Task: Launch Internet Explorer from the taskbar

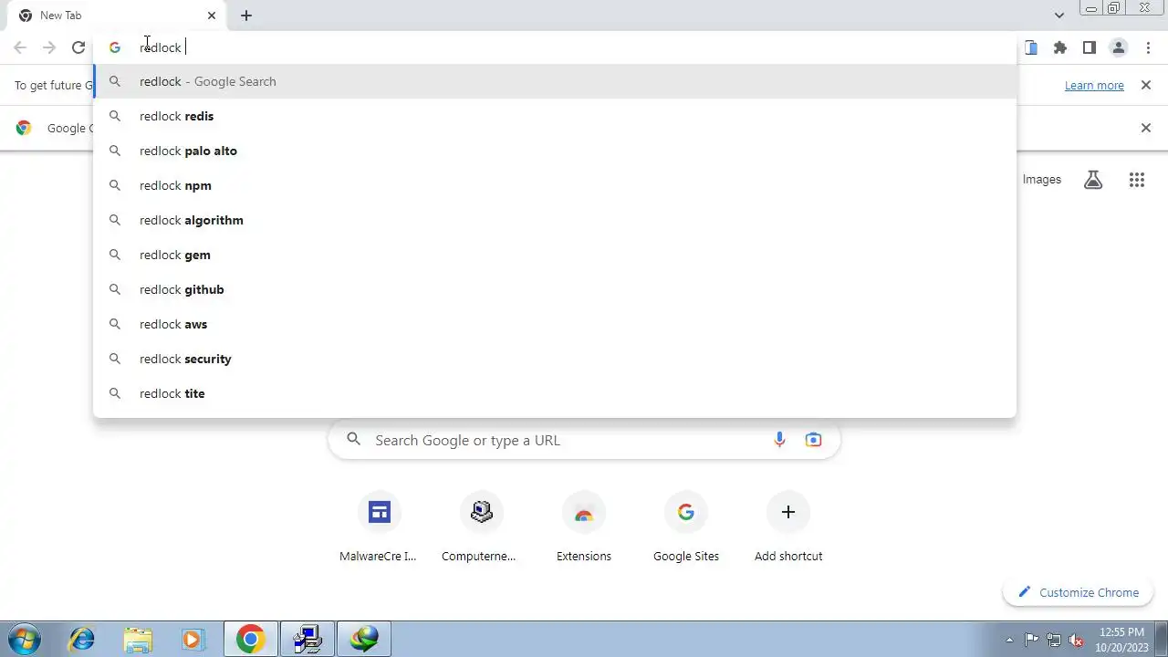Action: click(x=82, y=639)
